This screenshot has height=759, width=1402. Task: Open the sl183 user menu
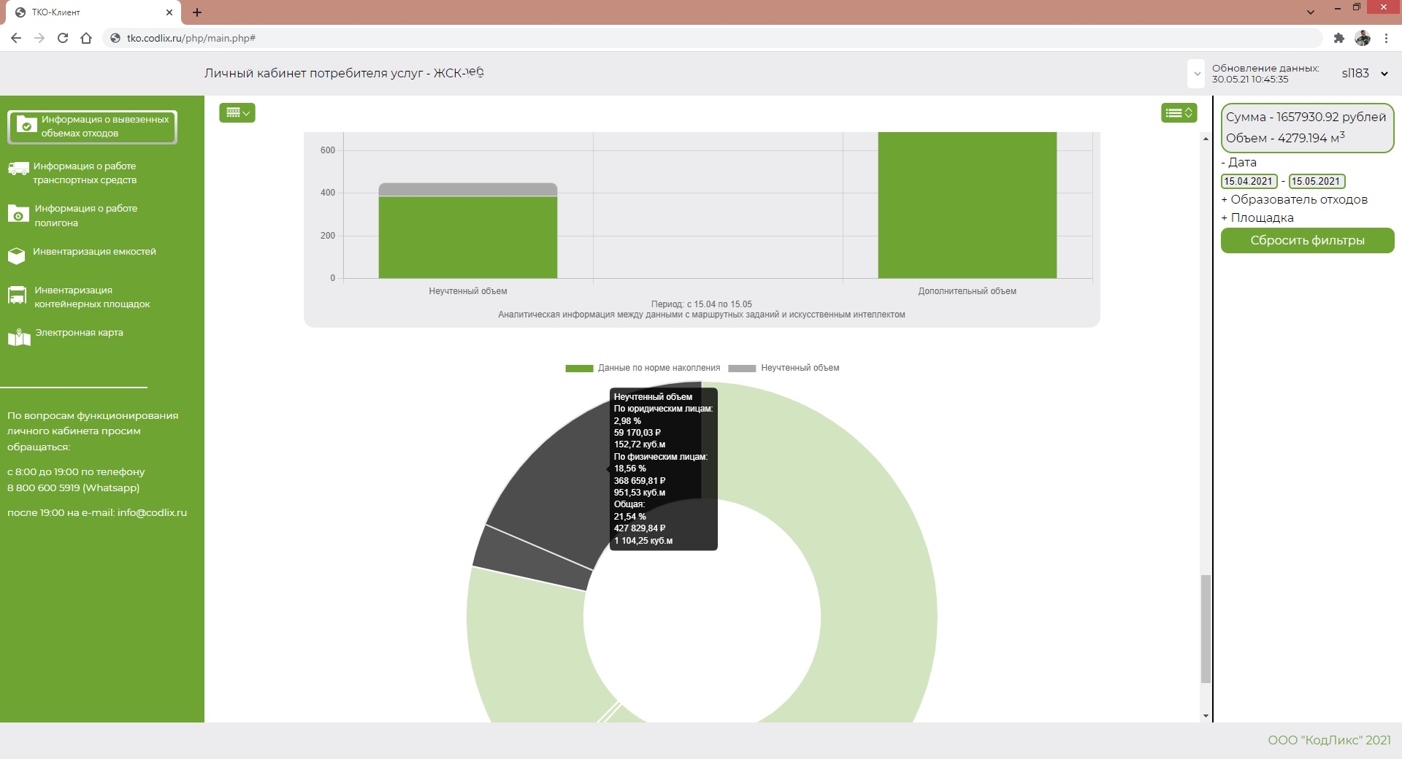[x=1365, y=73]
